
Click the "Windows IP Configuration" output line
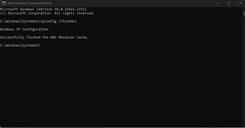tap(24, 29)
